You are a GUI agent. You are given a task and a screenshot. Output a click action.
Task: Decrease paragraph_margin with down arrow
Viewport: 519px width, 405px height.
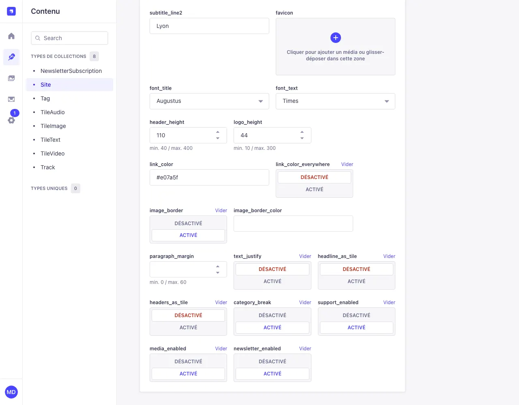click(x=218, y=273)
